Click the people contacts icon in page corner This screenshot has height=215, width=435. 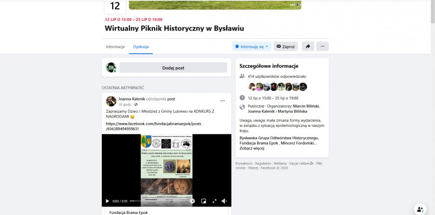tap(420, 209)
